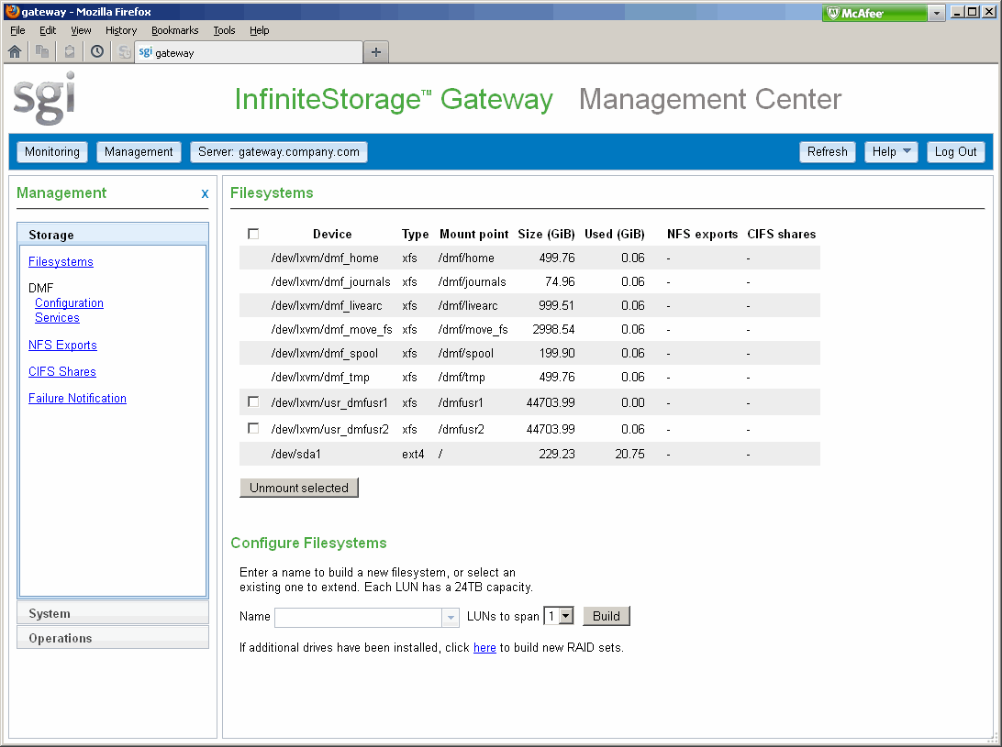Check the /dev/lxvm/usr_dmfusr1 checkbox

pos(253,401)
